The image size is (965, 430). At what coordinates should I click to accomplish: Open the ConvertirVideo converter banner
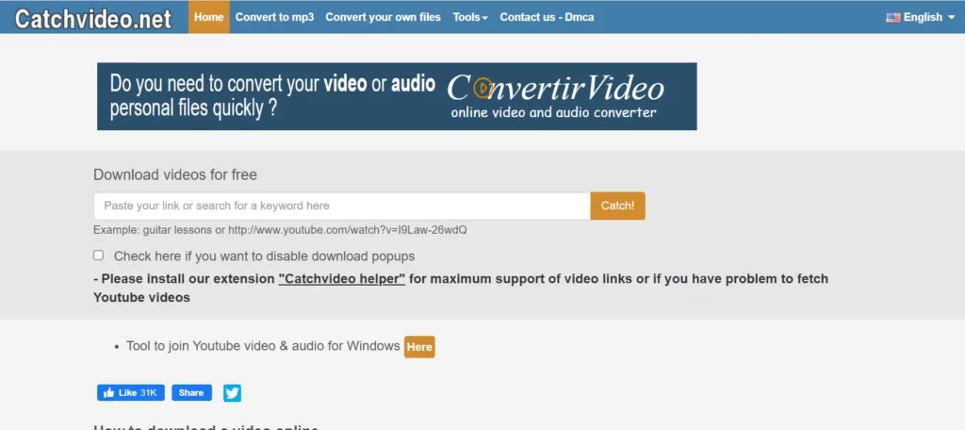tap(396, 96)
